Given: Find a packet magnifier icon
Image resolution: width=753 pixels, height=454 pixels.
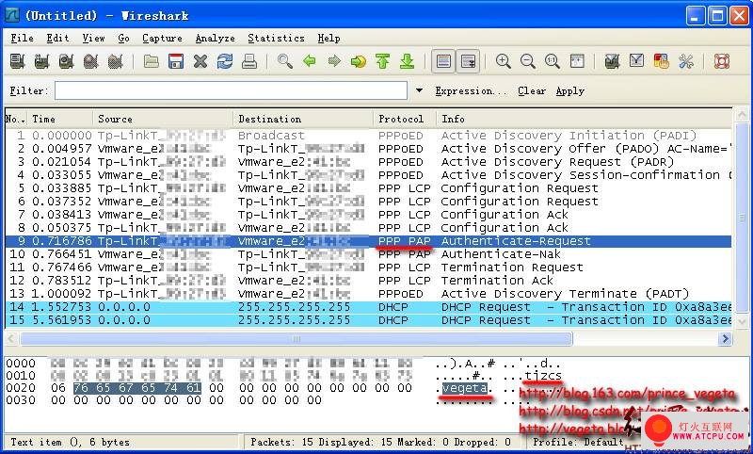Looking at the screenshot, I should coord(285,61).
